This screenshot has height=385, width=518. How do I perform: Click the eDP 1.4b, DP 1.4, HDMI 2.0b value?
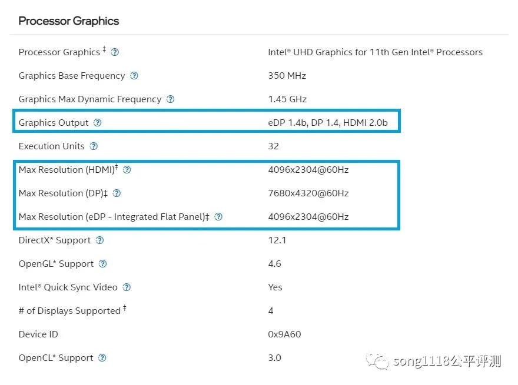click(328, 123)
